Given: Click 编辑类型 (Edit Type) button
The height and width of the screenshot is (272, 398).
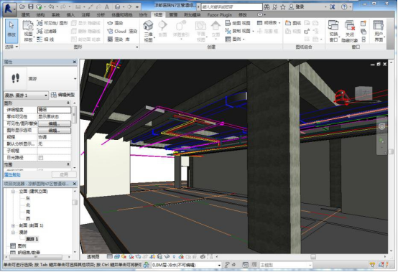Looking at the screenshot, I should tap(63, 95).
